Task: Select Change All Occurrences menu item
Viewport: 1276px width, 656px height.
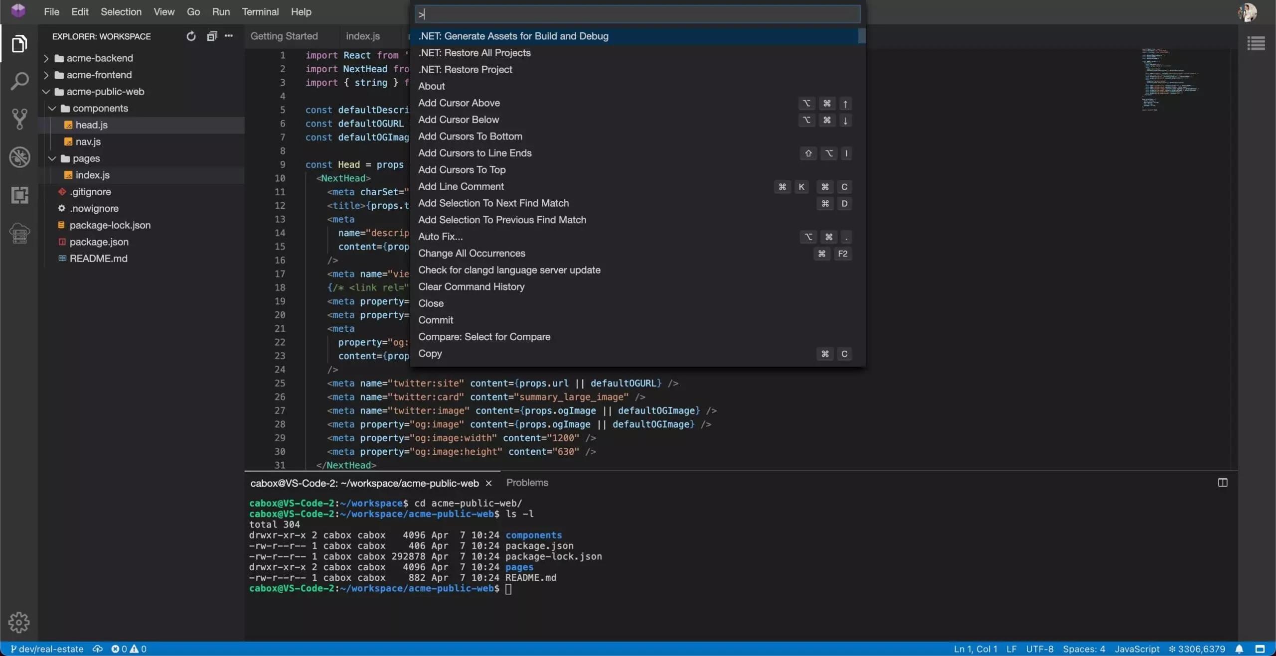Action: [472, 254]
